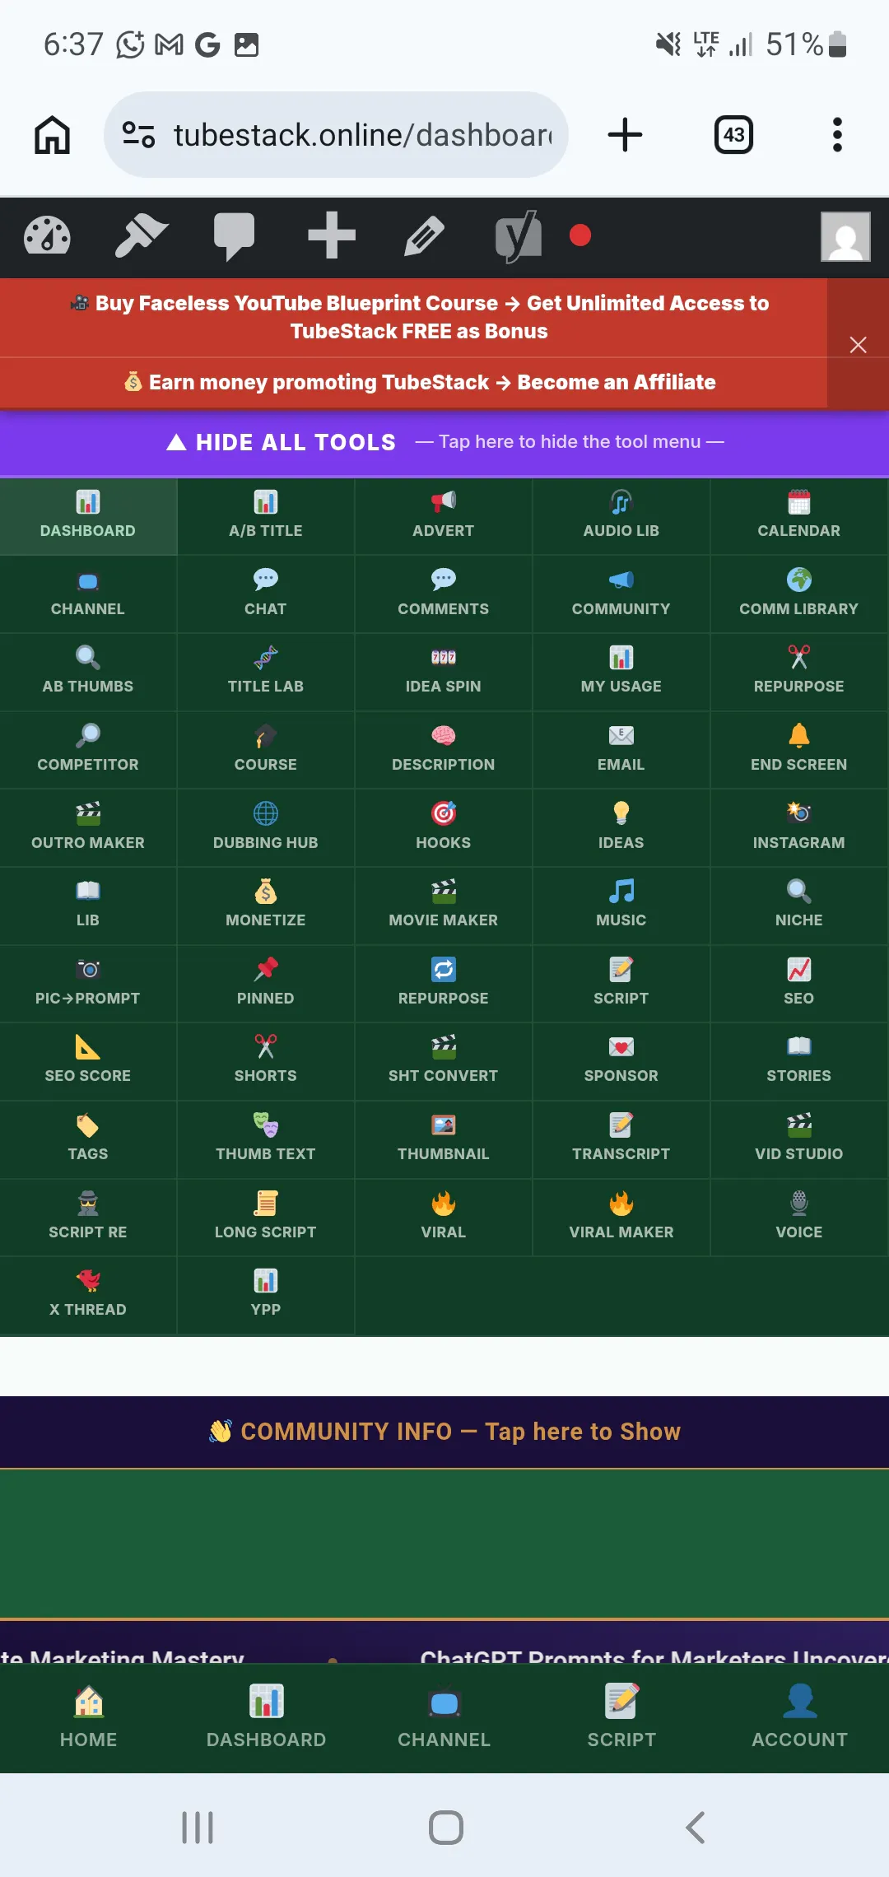889x1877 pixels.
Task: Open the Comm Library tool
Action: click(x=799, y=594)
